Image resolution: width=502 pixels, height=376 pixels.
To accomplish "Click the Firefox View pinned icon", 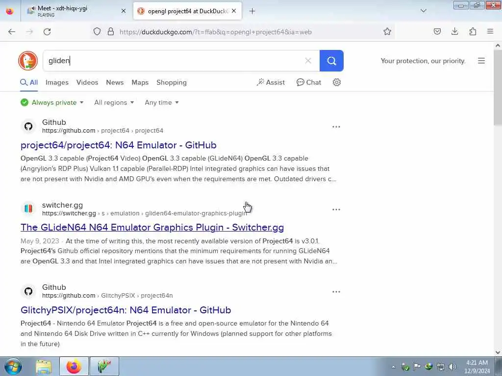I will pyautogui.click(x=10, y=11).
